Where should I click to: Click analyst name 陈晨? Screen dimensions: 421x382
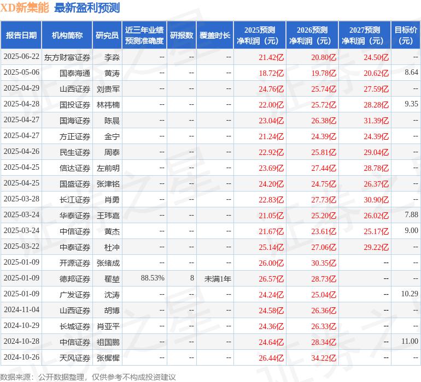coord(112,121)
